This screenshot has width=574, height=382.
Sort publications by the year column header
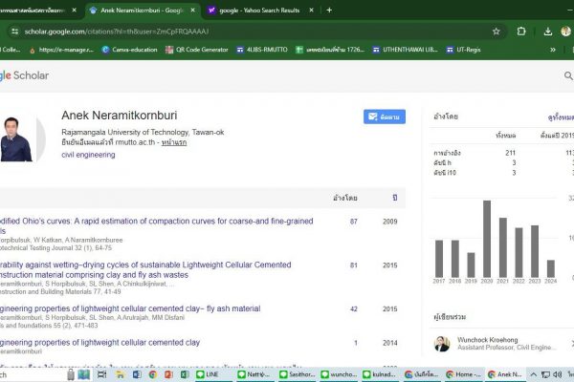coord(394,198)
